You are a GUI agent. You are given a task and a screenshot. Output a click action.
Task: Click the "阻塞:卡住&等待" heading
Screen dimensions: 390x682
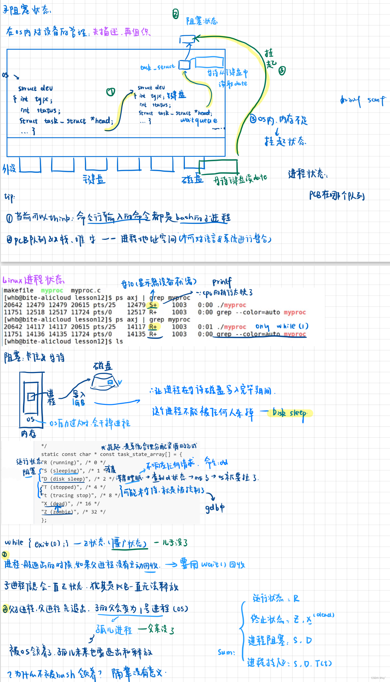pos(34,357)
